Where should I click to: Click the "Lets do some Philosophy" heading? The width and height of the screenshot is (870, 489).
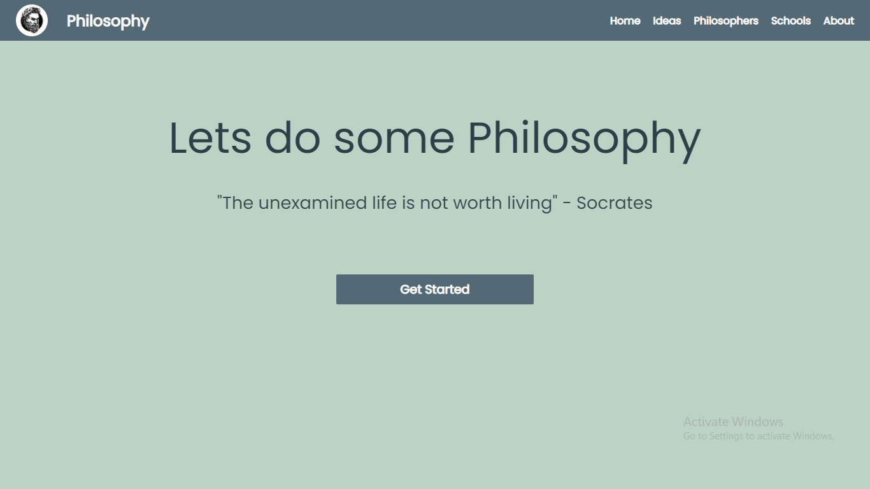click(x=434, y=138)
